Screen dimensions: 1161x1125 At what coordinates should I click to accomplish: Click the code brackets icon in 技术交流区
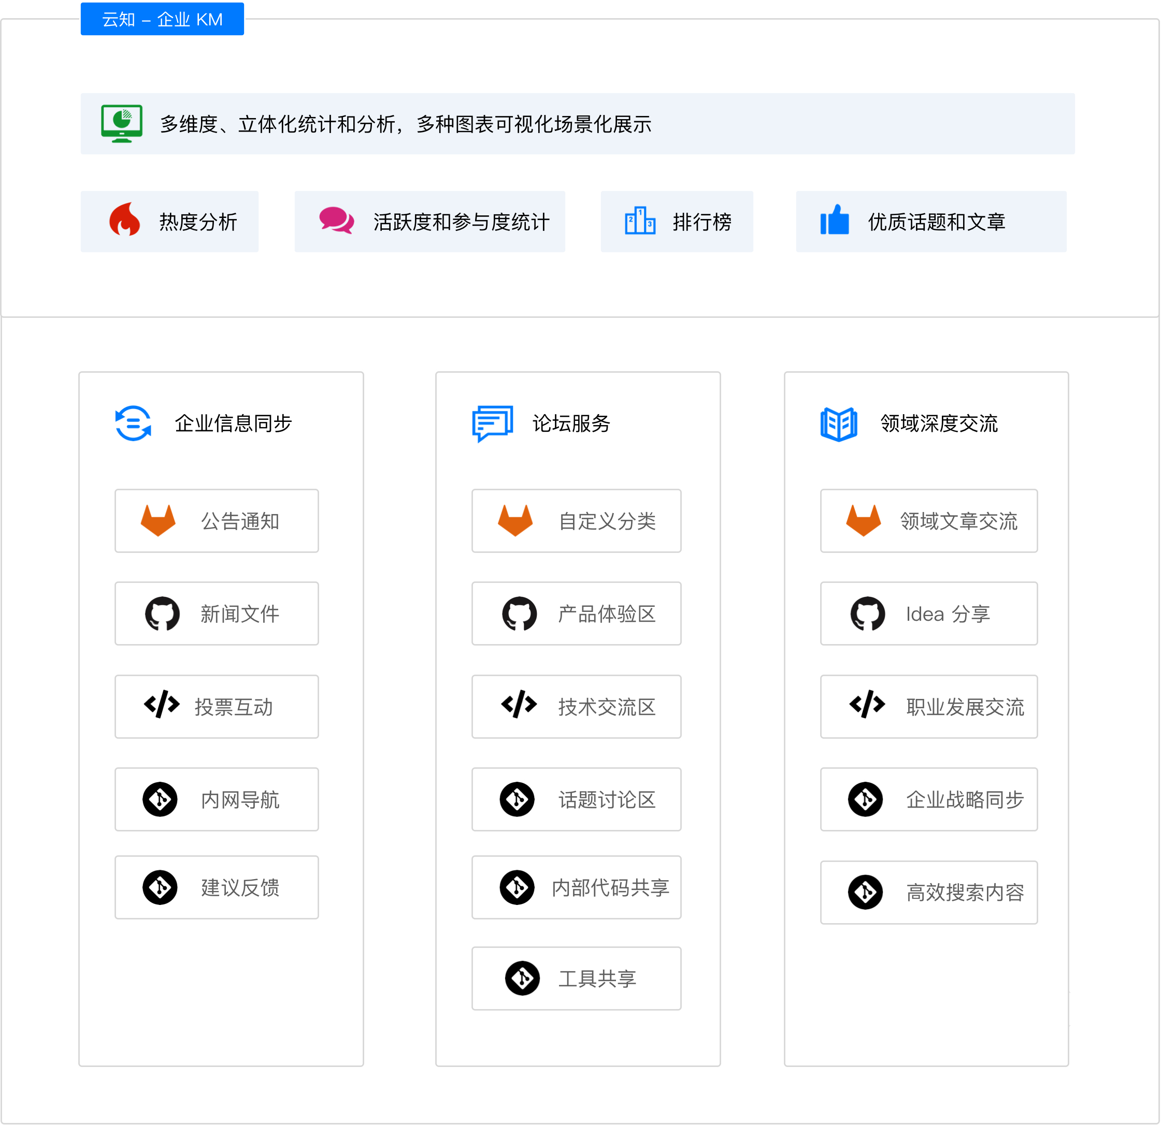tap(519, 704)
